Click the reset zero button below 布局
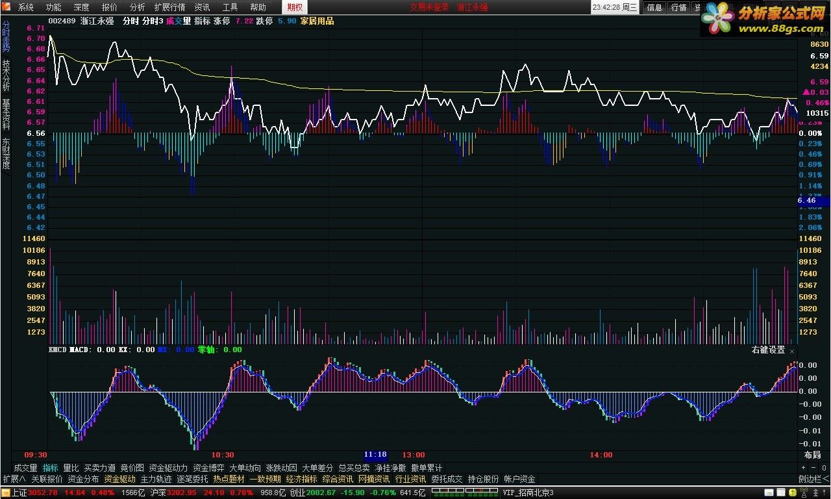Viewport: 831px width, 499px height. pos(824,468)
